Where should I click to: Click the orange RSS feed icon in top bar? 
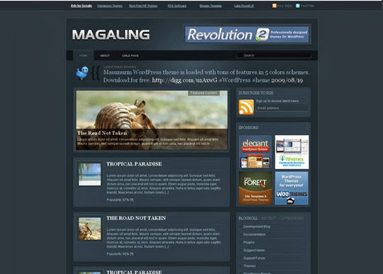pos(274,6)
